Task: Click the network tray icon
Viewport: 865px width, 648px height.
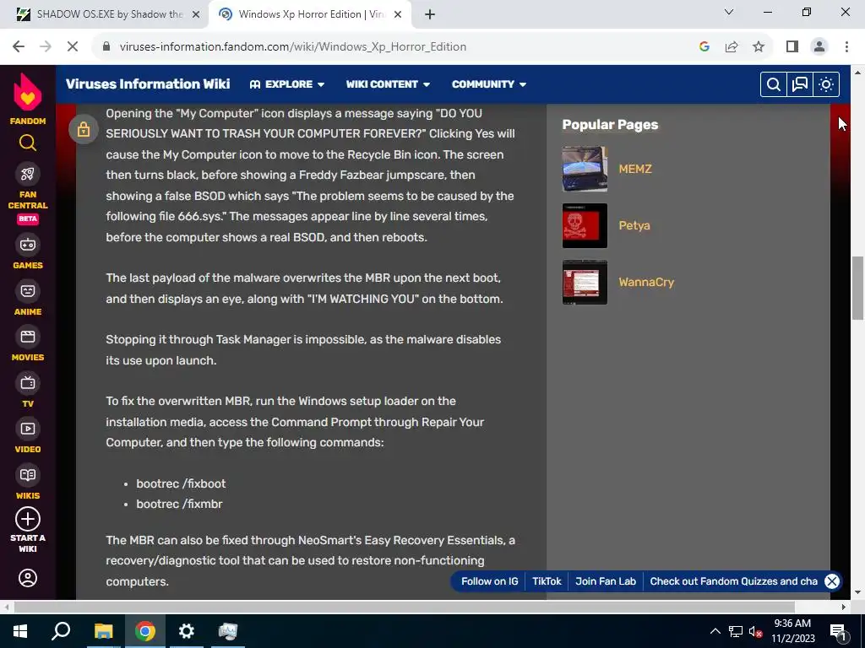Action: point(736,631)
